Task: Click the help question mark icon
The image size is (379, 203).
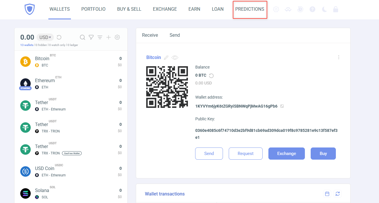Action: (312, 9)
